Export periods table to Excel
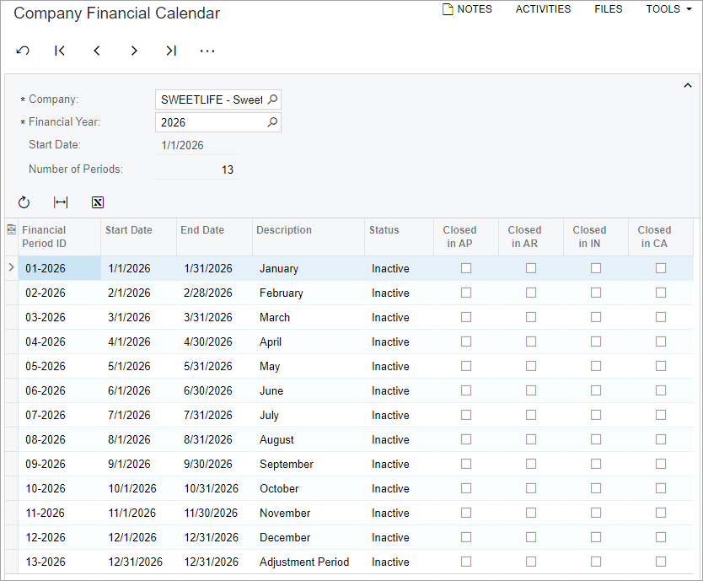703x581 pixels. [x=98, y=202]
